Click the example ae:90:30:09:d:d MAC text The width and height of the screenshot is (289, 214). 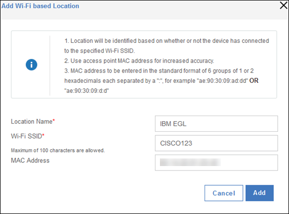tap(87, 91)
